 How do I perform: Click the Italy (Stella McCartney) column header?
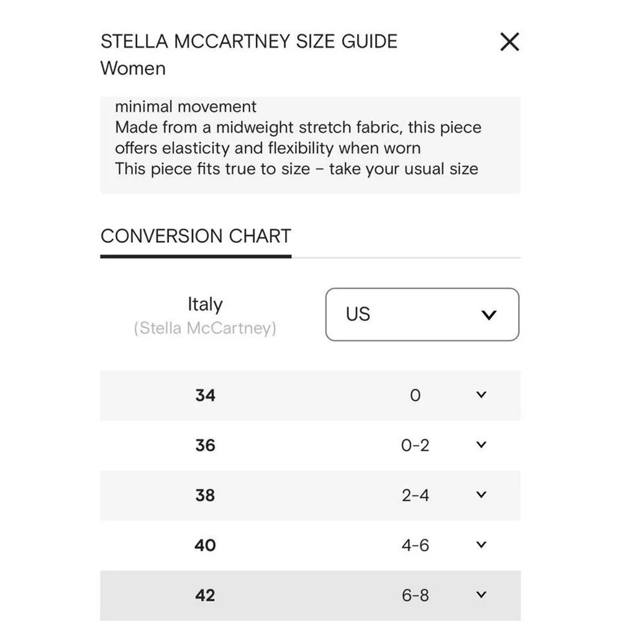point(205,315)
